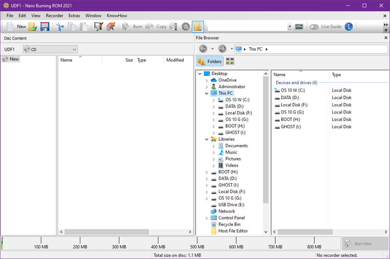Click the blue info icon by Live Guide
The image size is (390, 259).
[x=349, y=27]
